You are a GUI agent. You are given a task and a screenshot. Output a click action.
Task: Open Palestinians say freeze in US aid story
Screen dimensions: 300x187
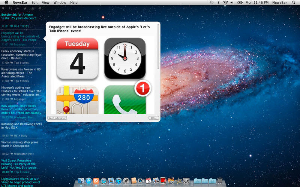pos(21,73)
